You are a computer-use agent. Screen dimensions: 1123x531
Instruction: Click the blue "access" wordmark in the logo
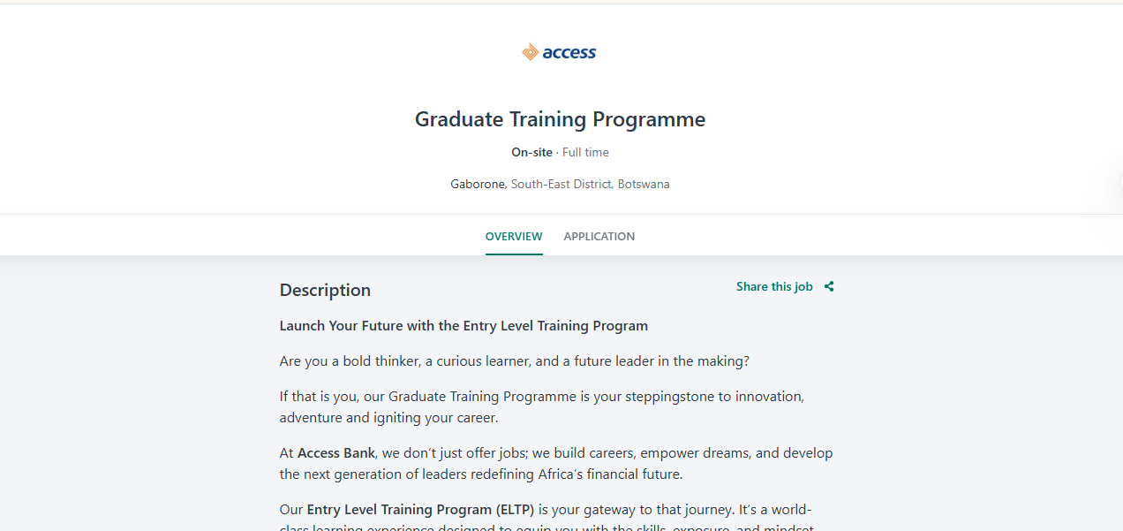tap(570, 52)
